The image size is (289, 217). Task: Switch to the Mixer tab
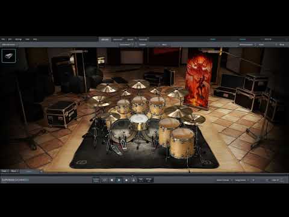(x=130, y=40)
